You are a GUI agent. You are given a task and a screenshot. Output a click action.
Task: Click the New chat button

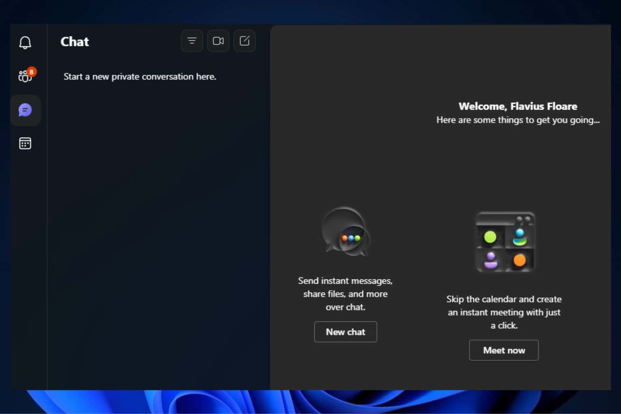(x=345, y=332)
